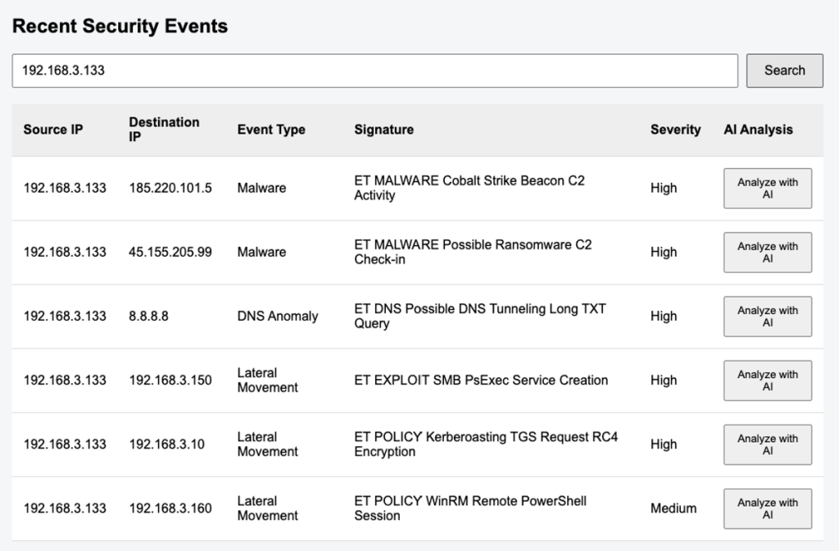Select the Cobalt Strike Beacon C2 Activity signature

click(469, 188)
